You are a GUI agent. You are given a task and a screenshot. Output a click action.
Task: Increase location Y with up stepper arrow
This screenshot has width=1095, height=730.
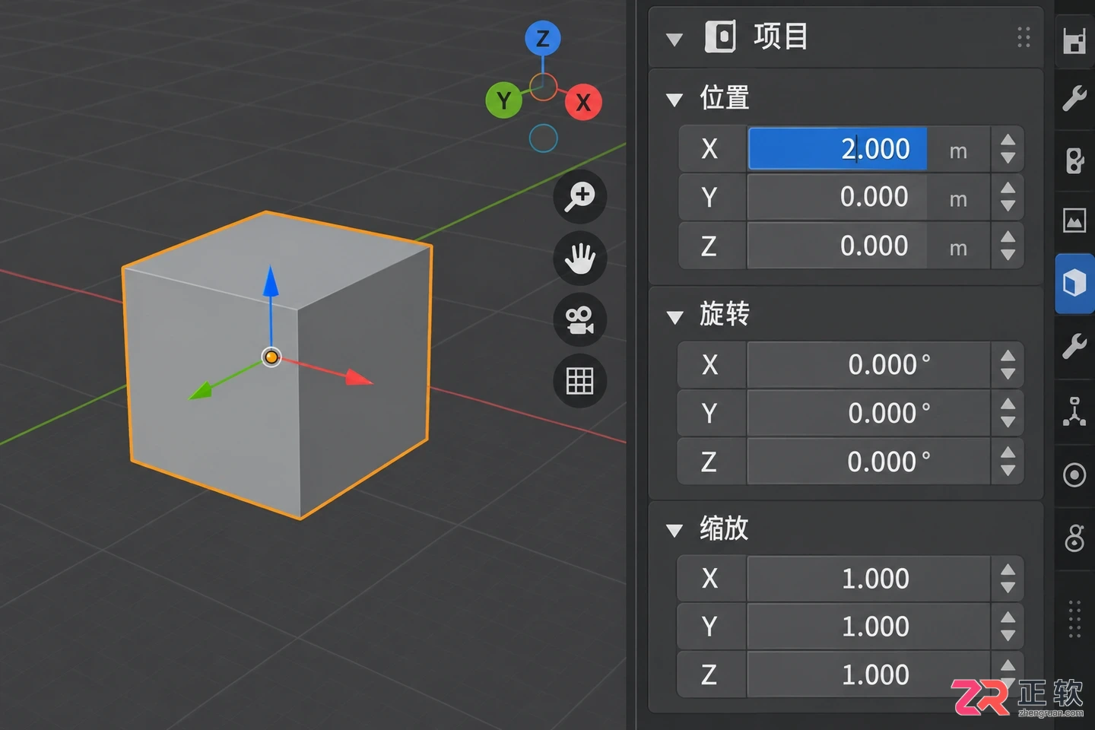tap(1008, 188)
